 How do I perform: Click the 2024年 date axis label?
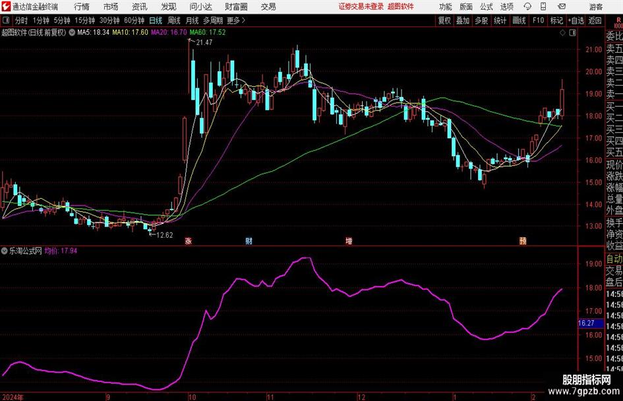click(x=13, y=397)
